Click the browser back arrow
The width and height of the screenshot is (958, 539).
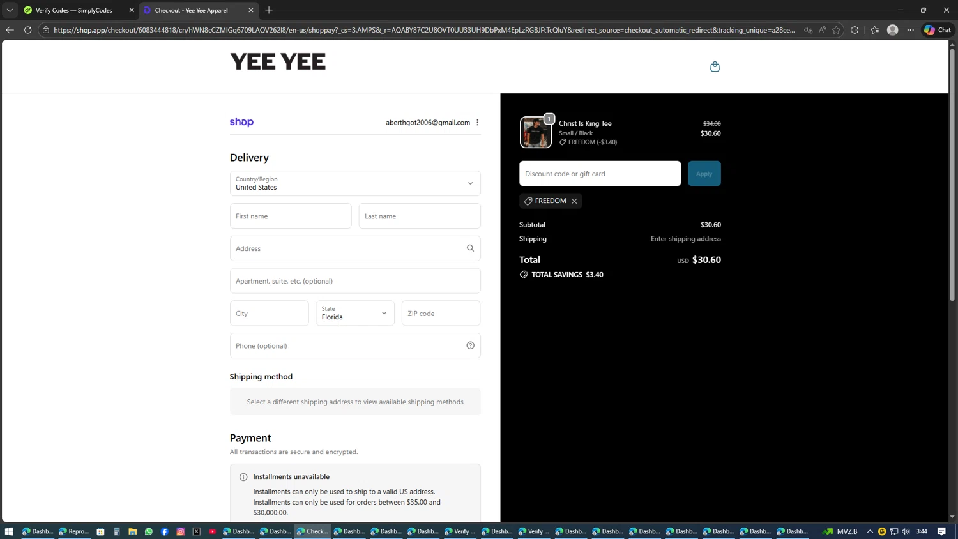pos(10,30)
